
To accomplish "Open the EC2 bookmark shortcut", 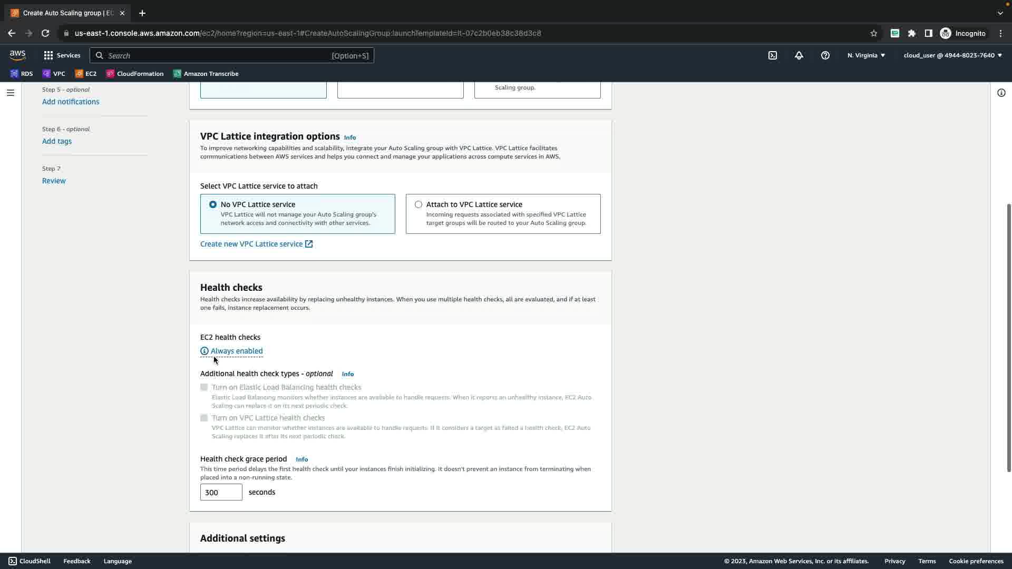I will 86,74.
